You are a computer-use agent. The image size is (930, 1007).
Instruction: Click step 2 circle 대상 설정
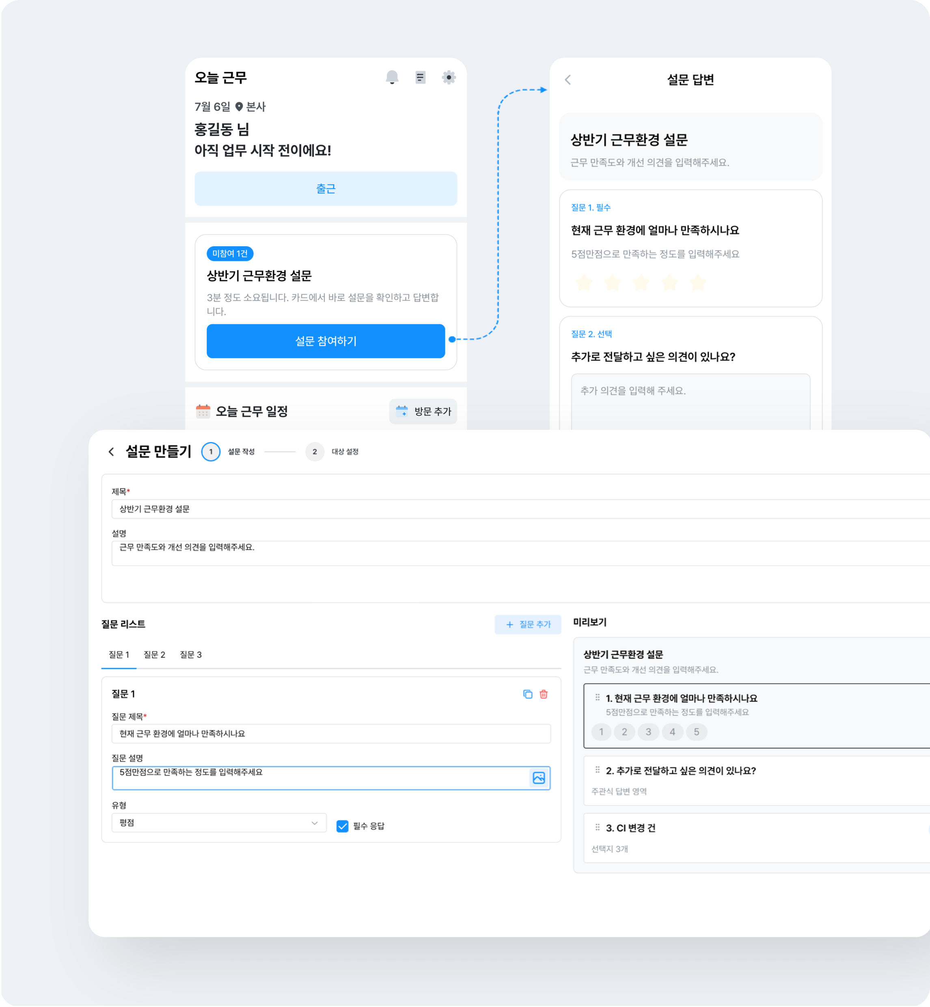coord(315,452)
